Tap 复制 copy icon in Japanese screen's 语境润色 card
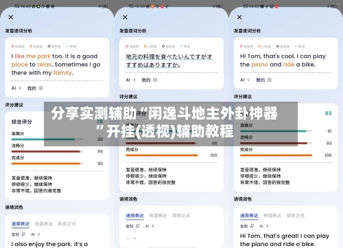The width and height of the screenshot is (343, 248). click(x=137, y=226)
